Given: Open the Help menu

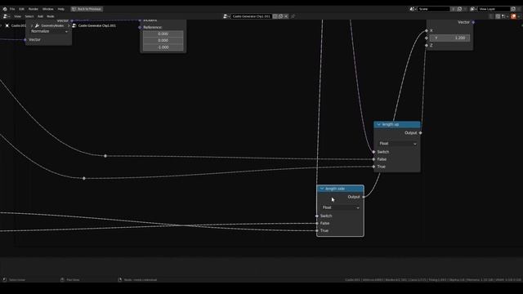Looking at the screenshot, I should coord(60,9).
